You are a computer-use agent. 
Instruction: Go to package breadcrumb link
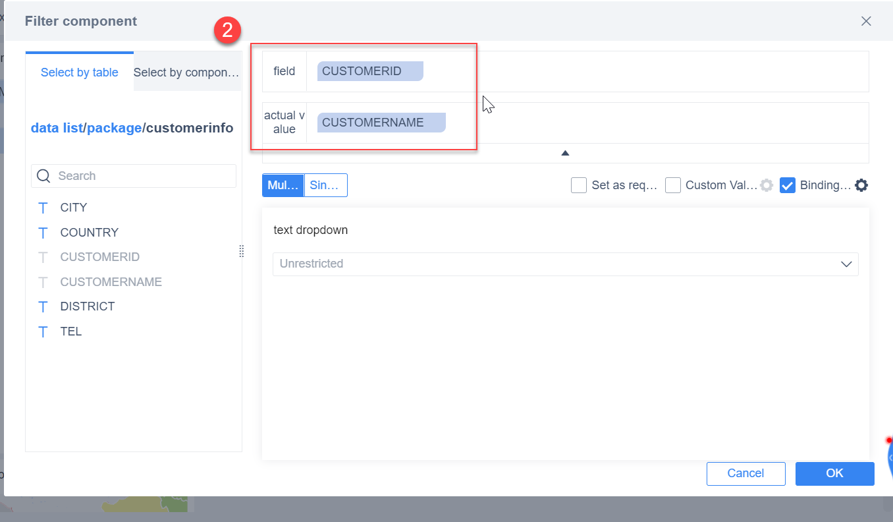click(115, 128)
